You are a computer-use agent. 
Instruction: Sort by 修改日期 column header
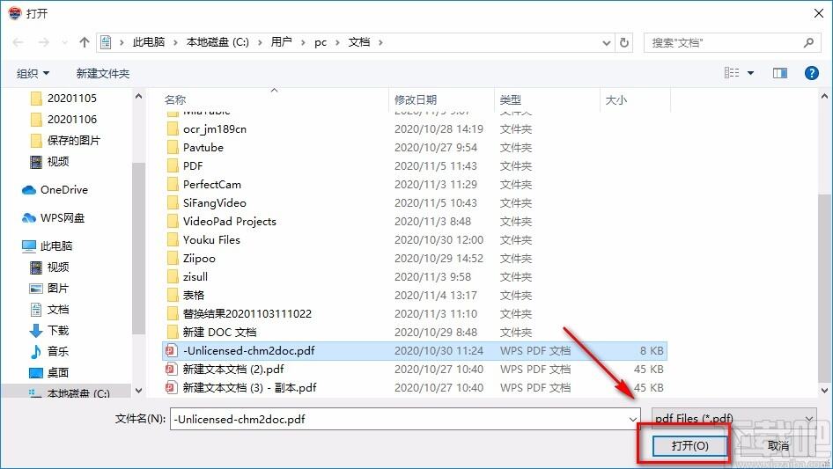416,99
